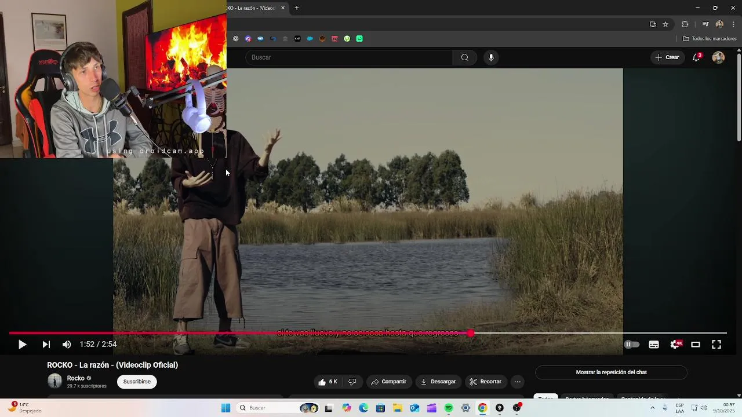Open ESP LAA language switcher

click(679, 408)
